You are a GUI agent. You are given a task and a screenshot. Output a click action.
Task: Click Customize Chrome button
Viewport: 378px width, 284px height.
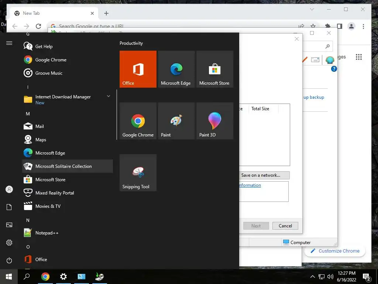[x=335, y=251]
